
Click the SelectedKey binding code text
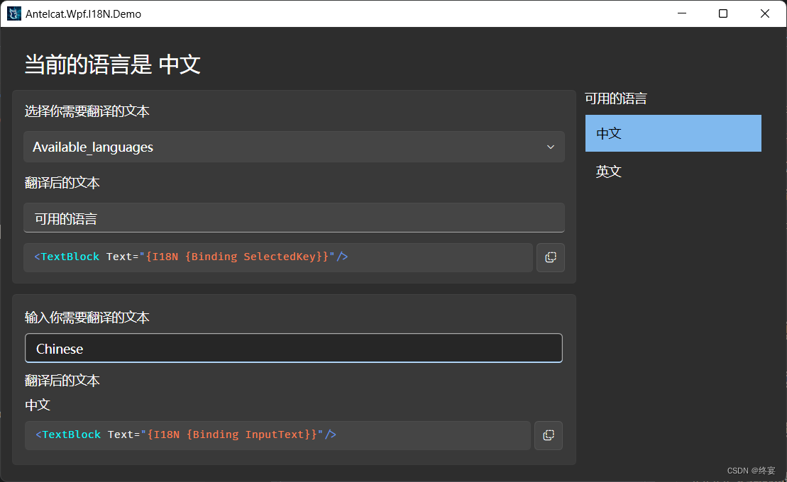(x=192, y=257)
